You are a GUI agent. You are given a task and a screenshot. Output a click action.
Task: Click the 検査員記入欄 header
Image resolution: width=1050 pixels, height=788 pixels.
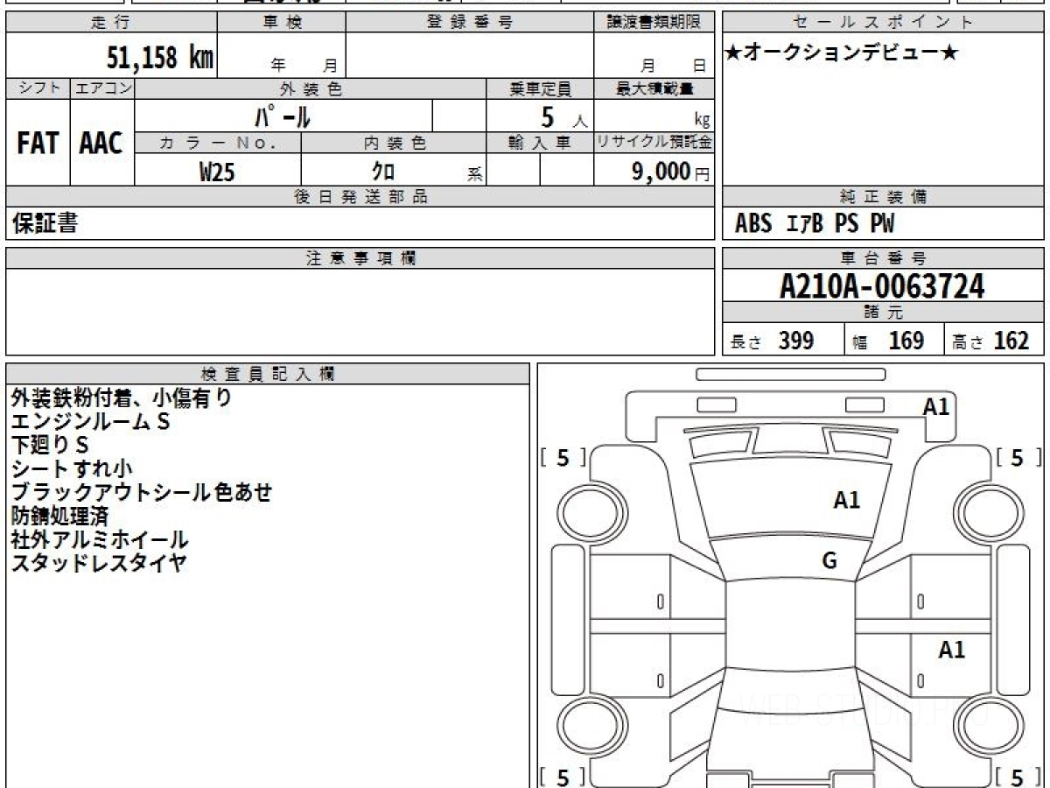coord(268,374)
